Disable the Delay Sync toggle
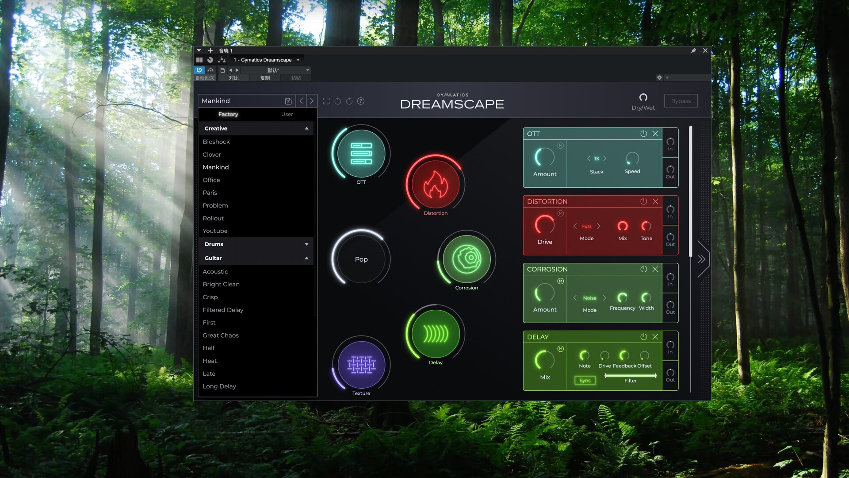The image size is (849, 478). [x=585, y=381]
